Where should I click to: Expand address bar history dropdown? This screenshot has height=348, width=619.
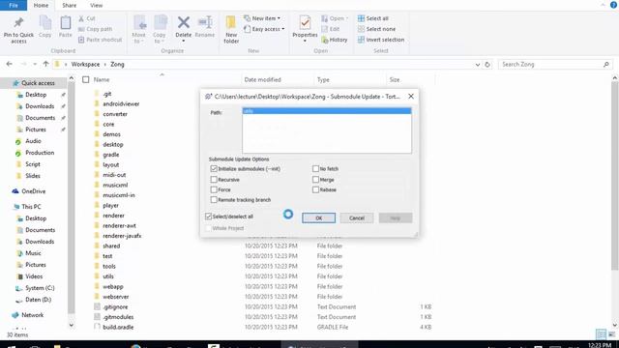click(478, 65)
